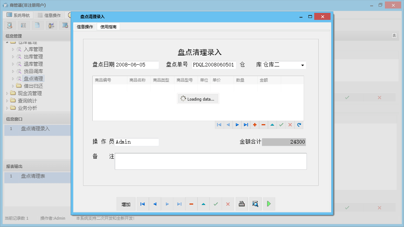Select the 盘点清理 item in the tree

tap(34, 78)
